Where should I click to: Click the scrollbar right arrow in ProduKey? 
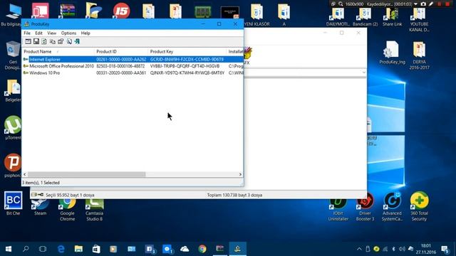point(240,174)
